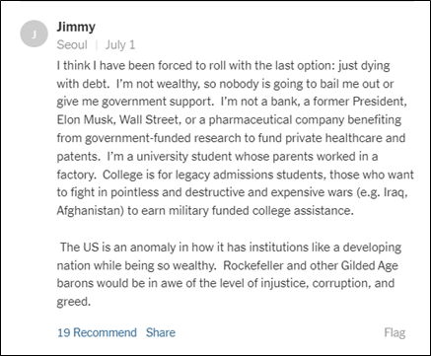Open commenter Jimmy's name

click(76, 27)
